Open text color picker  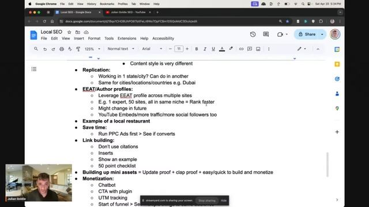coord(222,49)
